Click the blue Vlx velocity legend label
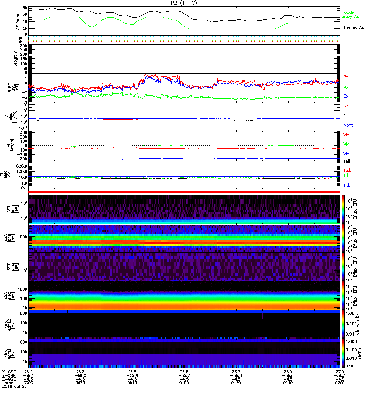The height and width of the screenshot is (393, 368). (x=346, y=154)
